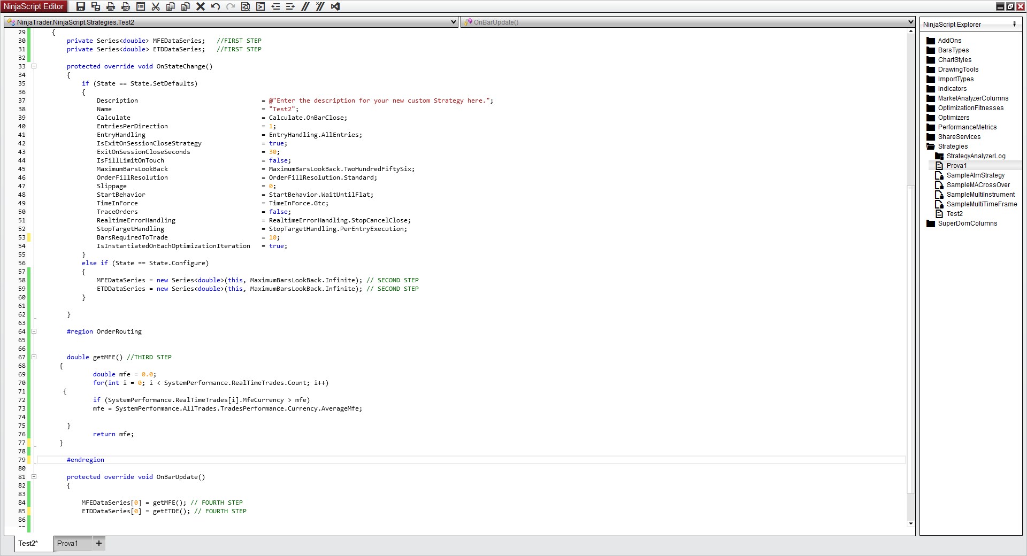Open the OnBarUpdate() member dropdown
Screen dimensions: 1027x556
point(910,22)
